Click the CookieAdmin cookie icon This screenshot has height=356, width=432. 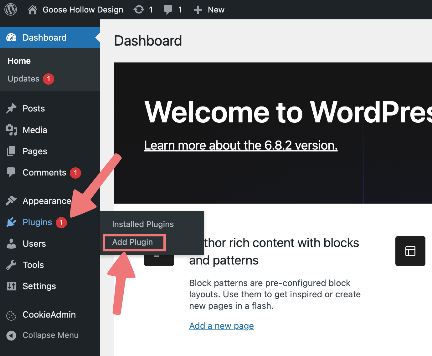tap(11, 316)
